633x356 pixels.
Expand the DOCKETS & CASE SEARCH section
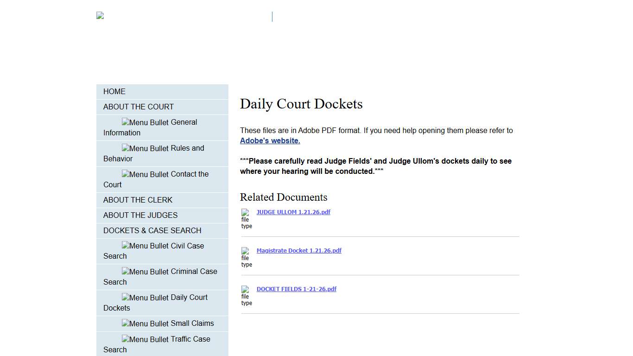152,230
